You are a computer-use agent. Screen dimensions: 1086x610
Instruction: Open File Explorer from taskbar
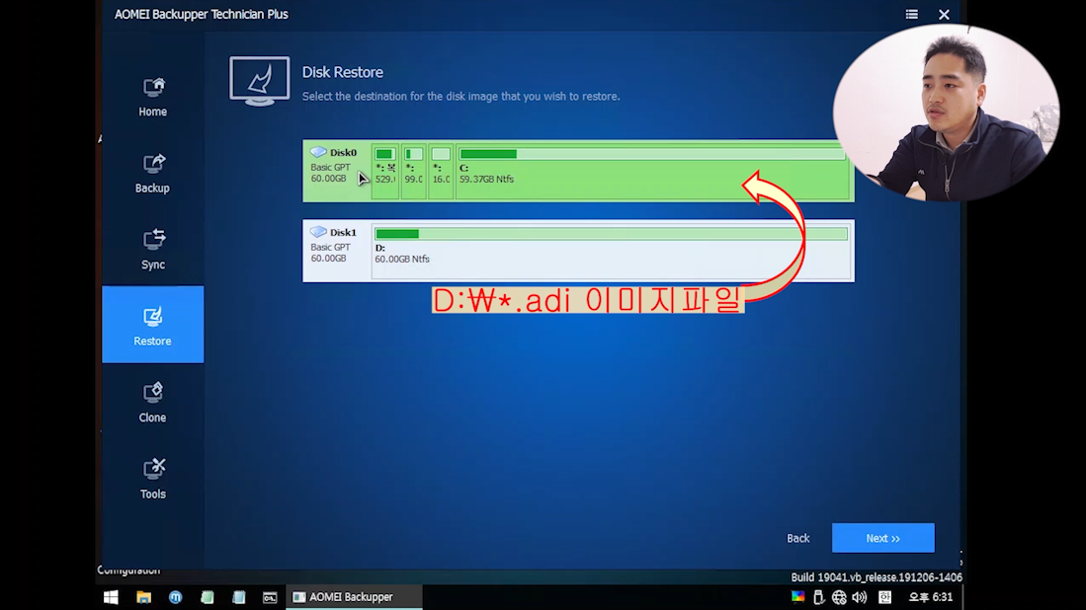coord(143,597)
